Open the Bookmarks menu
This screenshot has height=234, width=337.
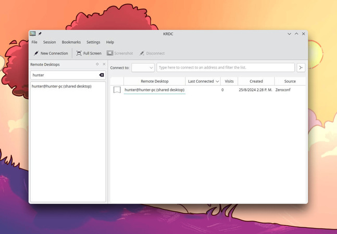pyautogui.click(x=71, y=42)
